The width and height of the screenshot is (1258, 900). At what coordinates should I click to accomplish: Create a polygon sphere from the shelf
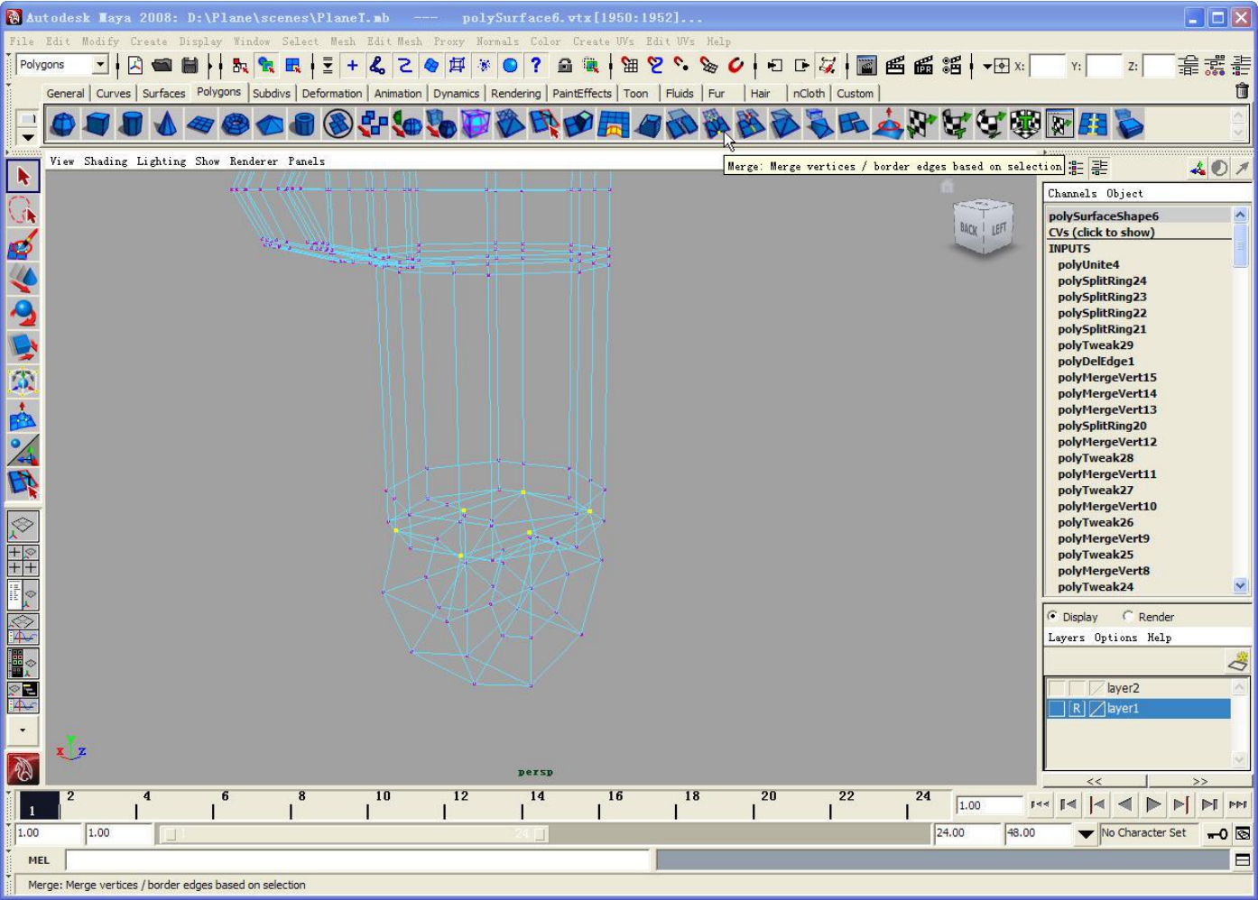pos(63,124)
